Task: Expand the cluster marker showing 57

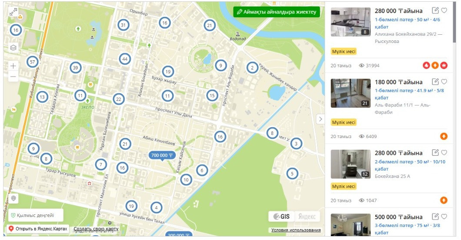Action: tap(32, 62)
